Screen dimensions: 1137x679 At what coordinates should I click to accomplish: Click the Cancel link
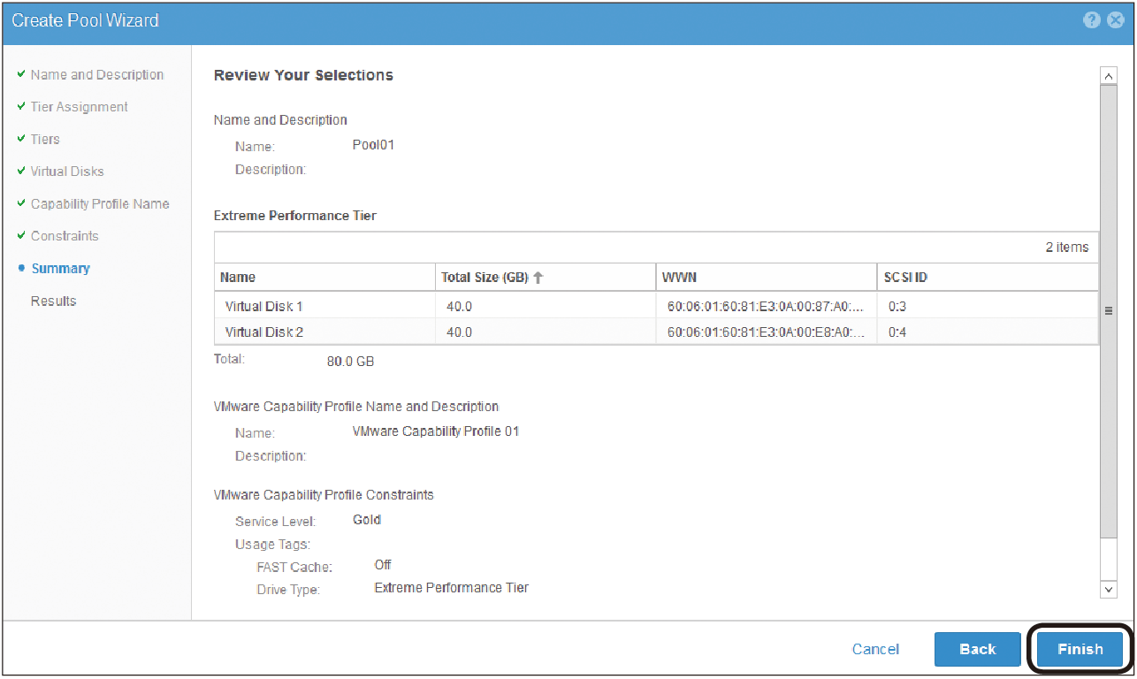[x=875, y=649]
